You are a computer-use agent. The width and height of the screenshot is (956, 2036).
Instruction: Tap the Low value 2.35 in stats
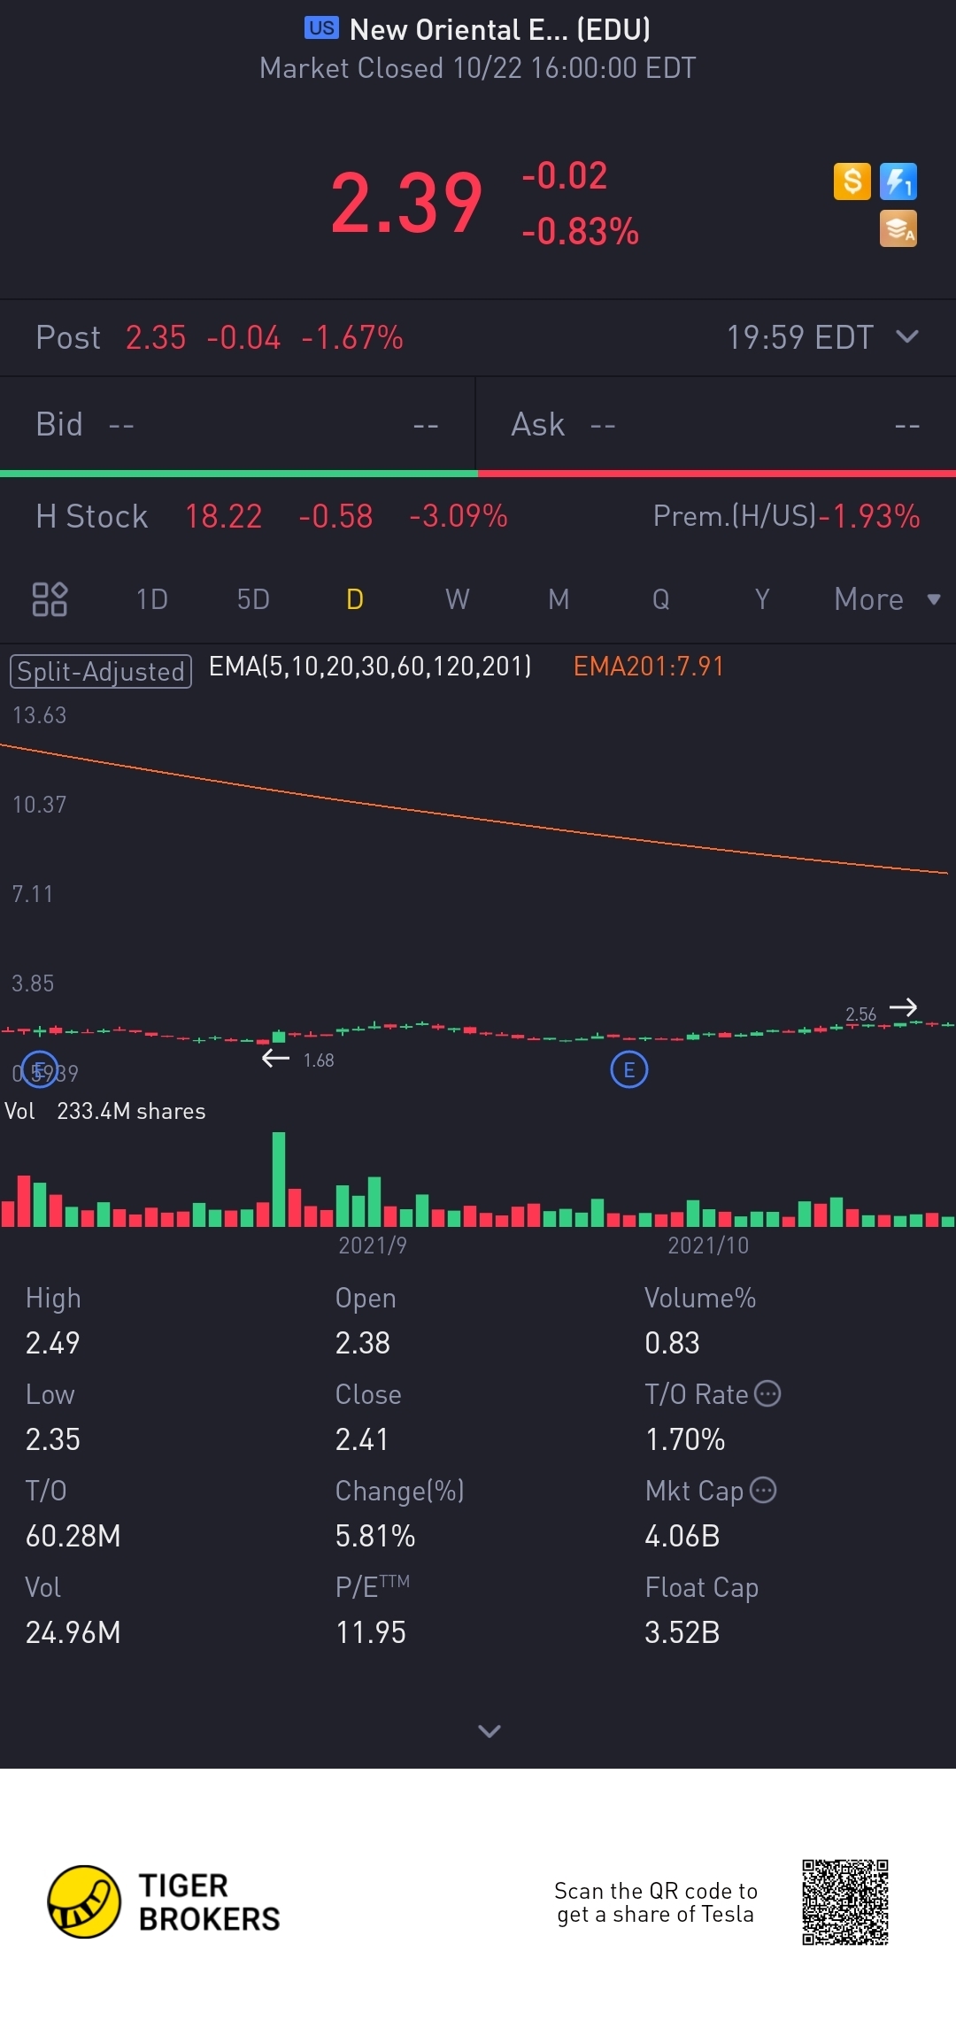[53, 1439]
